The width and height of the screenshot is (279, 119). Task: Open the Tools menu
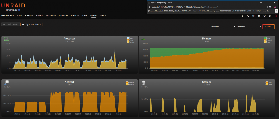point(103,16)
